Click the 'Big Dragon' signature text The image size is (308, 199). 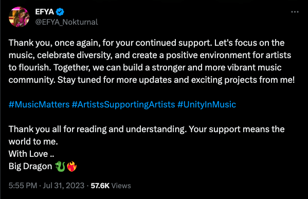click(30, 167)
